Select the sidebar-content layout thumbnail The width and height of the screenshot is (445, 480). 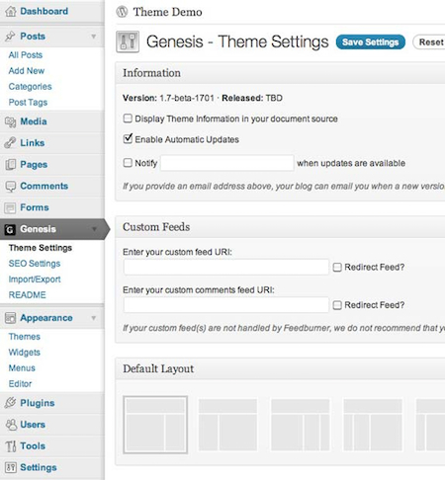tap(227, 425)
